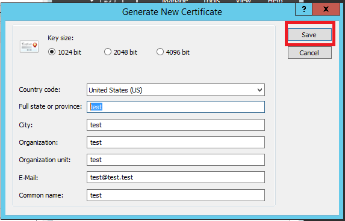This screenshot has width=345, height=221.
Task: Click the E-Mail label
Action: [28, 178]
